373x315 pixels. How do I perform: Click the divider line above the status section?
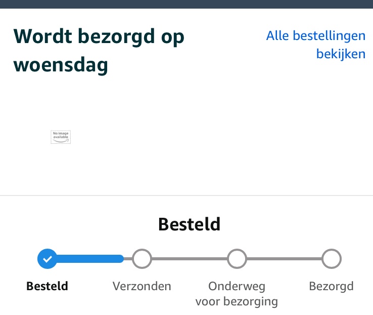pyautogui.click(x=186, y=195)
